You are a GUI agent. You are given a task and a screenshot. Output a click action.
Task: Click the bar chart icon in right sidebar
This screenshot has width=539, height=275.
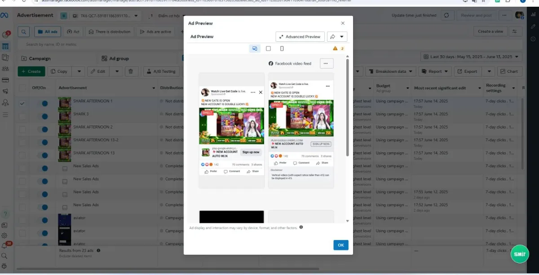(x=533, y=15)
